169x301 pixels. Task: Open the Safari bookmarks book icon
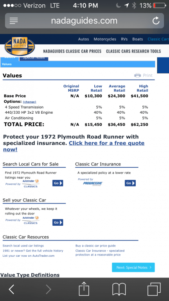pos(119,290)
